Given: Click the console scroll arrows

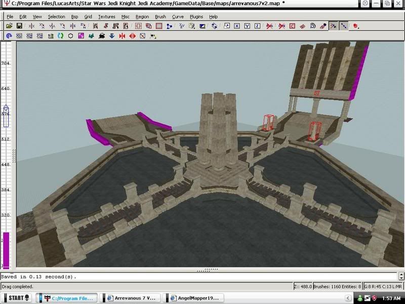Looking at the screenshot, I should 401,276.
